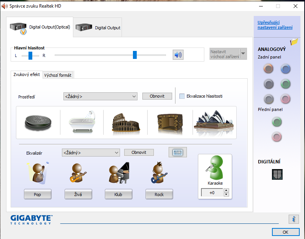Click the main volume slider handle

[135, 55]
